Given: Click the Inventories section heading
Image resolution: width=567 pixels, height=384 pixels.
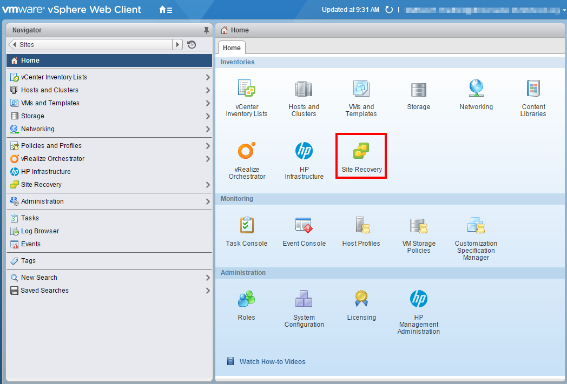Looking at the screenshot, I should [x=238, y=62].
